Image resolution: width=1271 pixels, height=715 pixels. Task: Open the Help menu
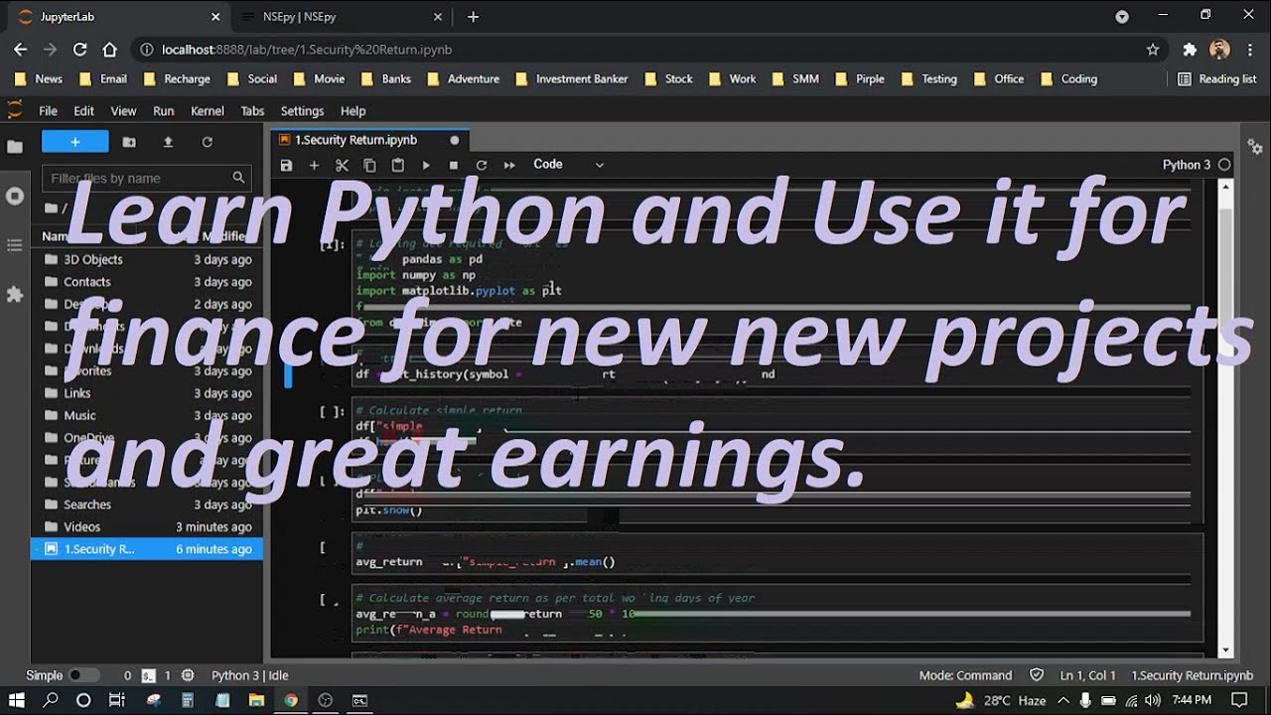[353, 111]
